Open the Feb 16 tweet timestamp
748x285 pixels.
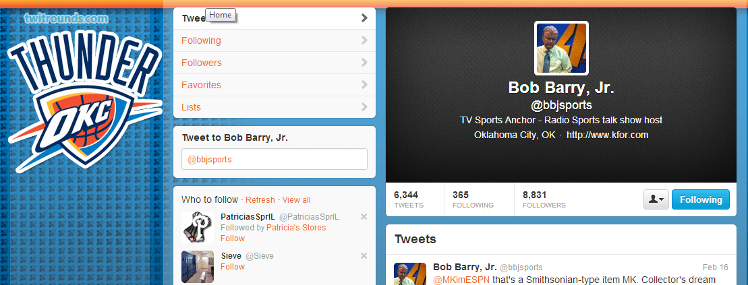point(716,267)
